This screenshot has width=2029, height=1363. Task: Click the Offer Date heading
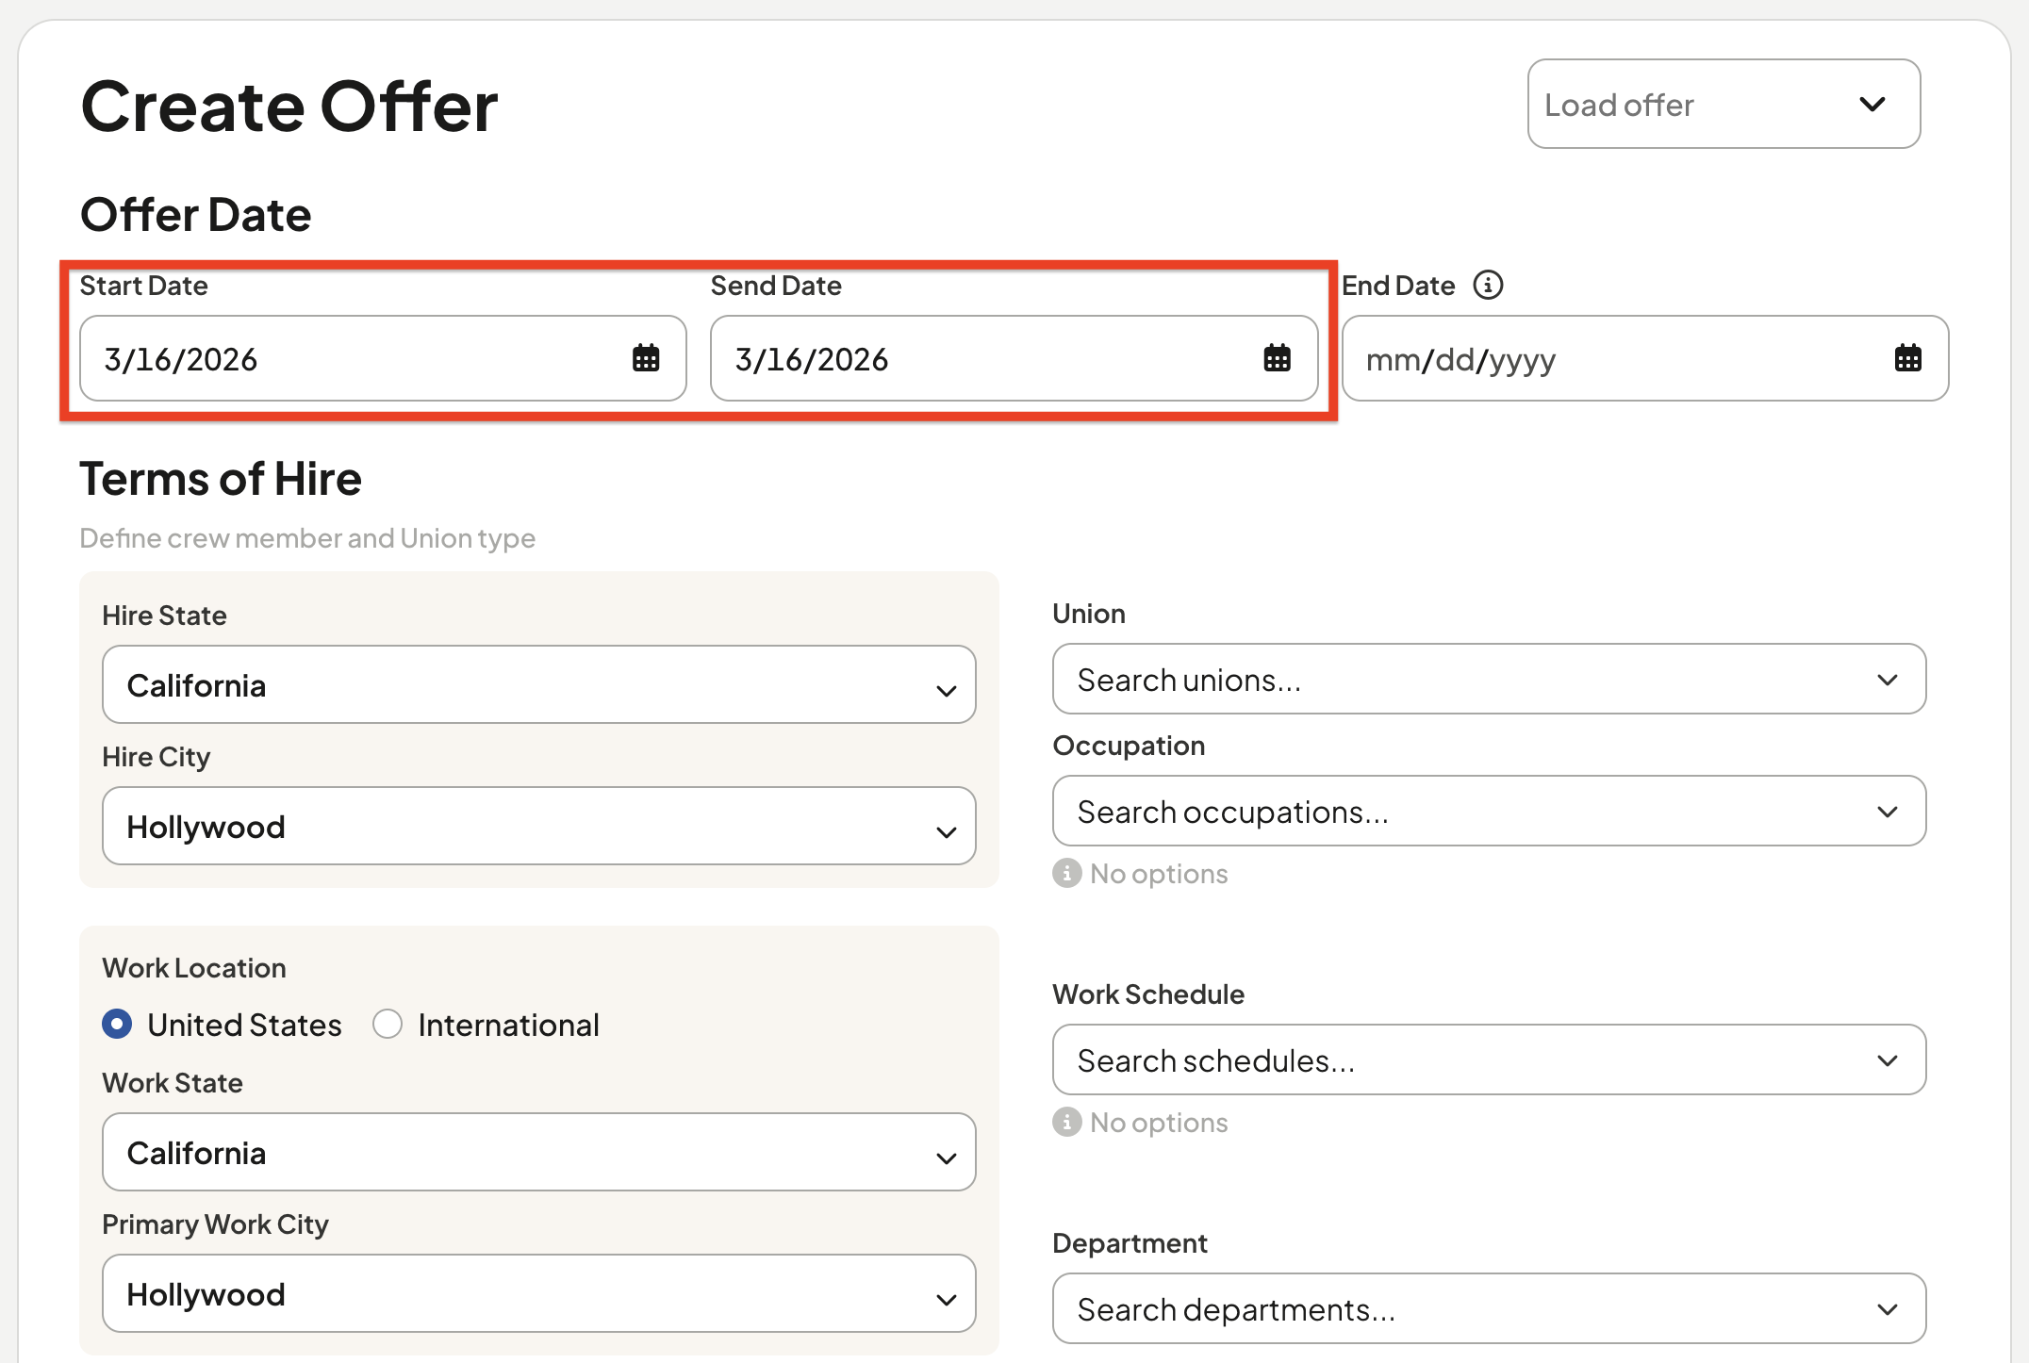[196, 215]
